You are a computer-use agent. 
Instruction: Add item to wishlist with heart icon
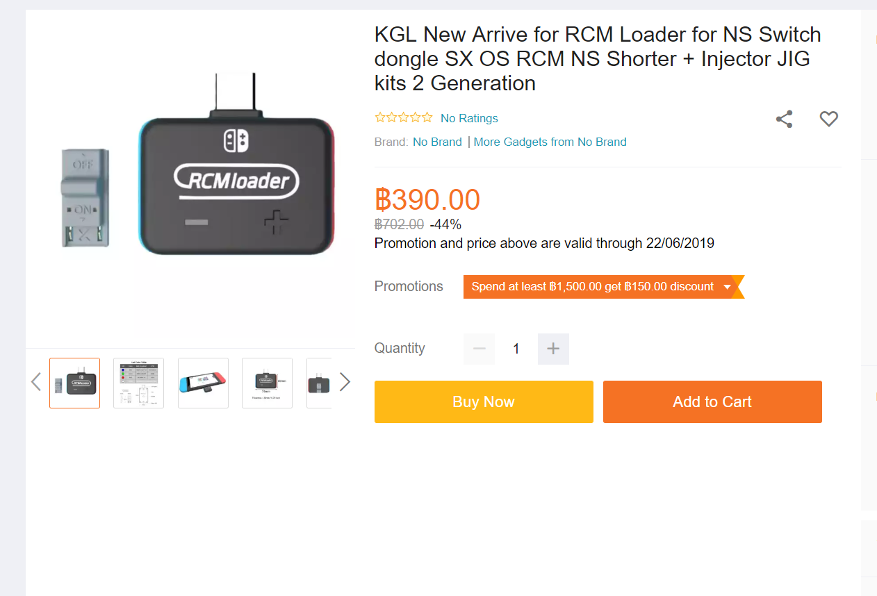pyautogui.click(x=828, y=119)
